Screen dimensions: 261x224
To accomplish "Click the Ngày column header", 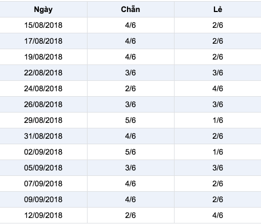I will pyautogui.click(x=43, y=9).
